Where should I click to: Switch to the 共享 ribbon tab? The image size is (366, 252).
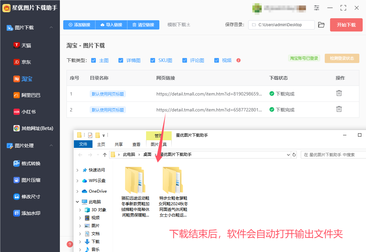coord(118,144)
